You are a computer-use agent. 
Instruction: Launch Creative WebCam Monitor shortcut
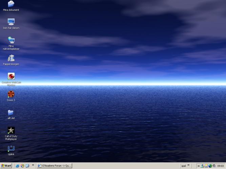coord(11,76)
